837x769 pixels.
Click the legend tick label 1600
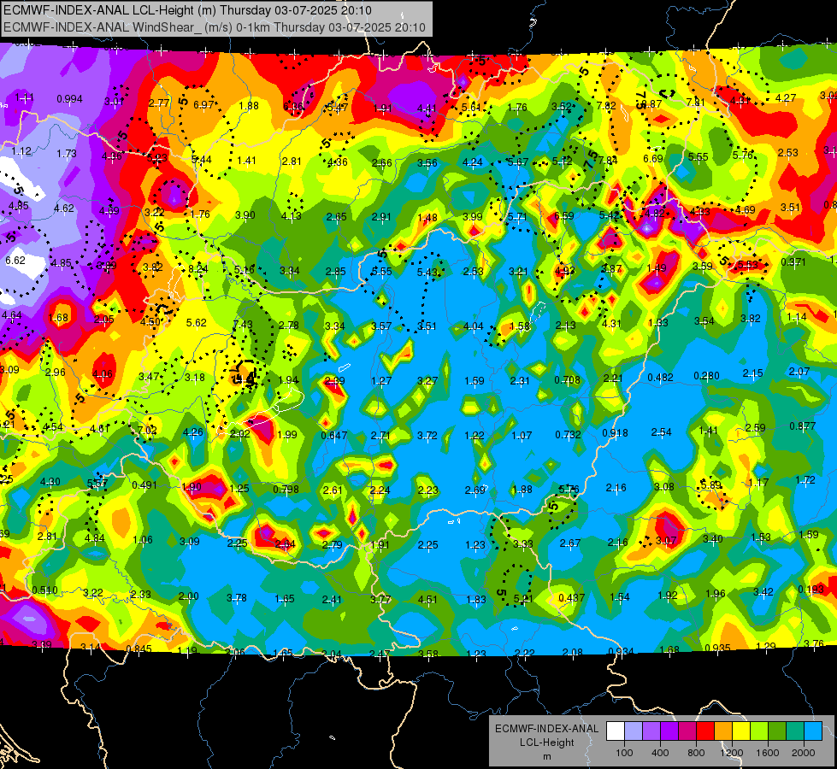[768, 753]
